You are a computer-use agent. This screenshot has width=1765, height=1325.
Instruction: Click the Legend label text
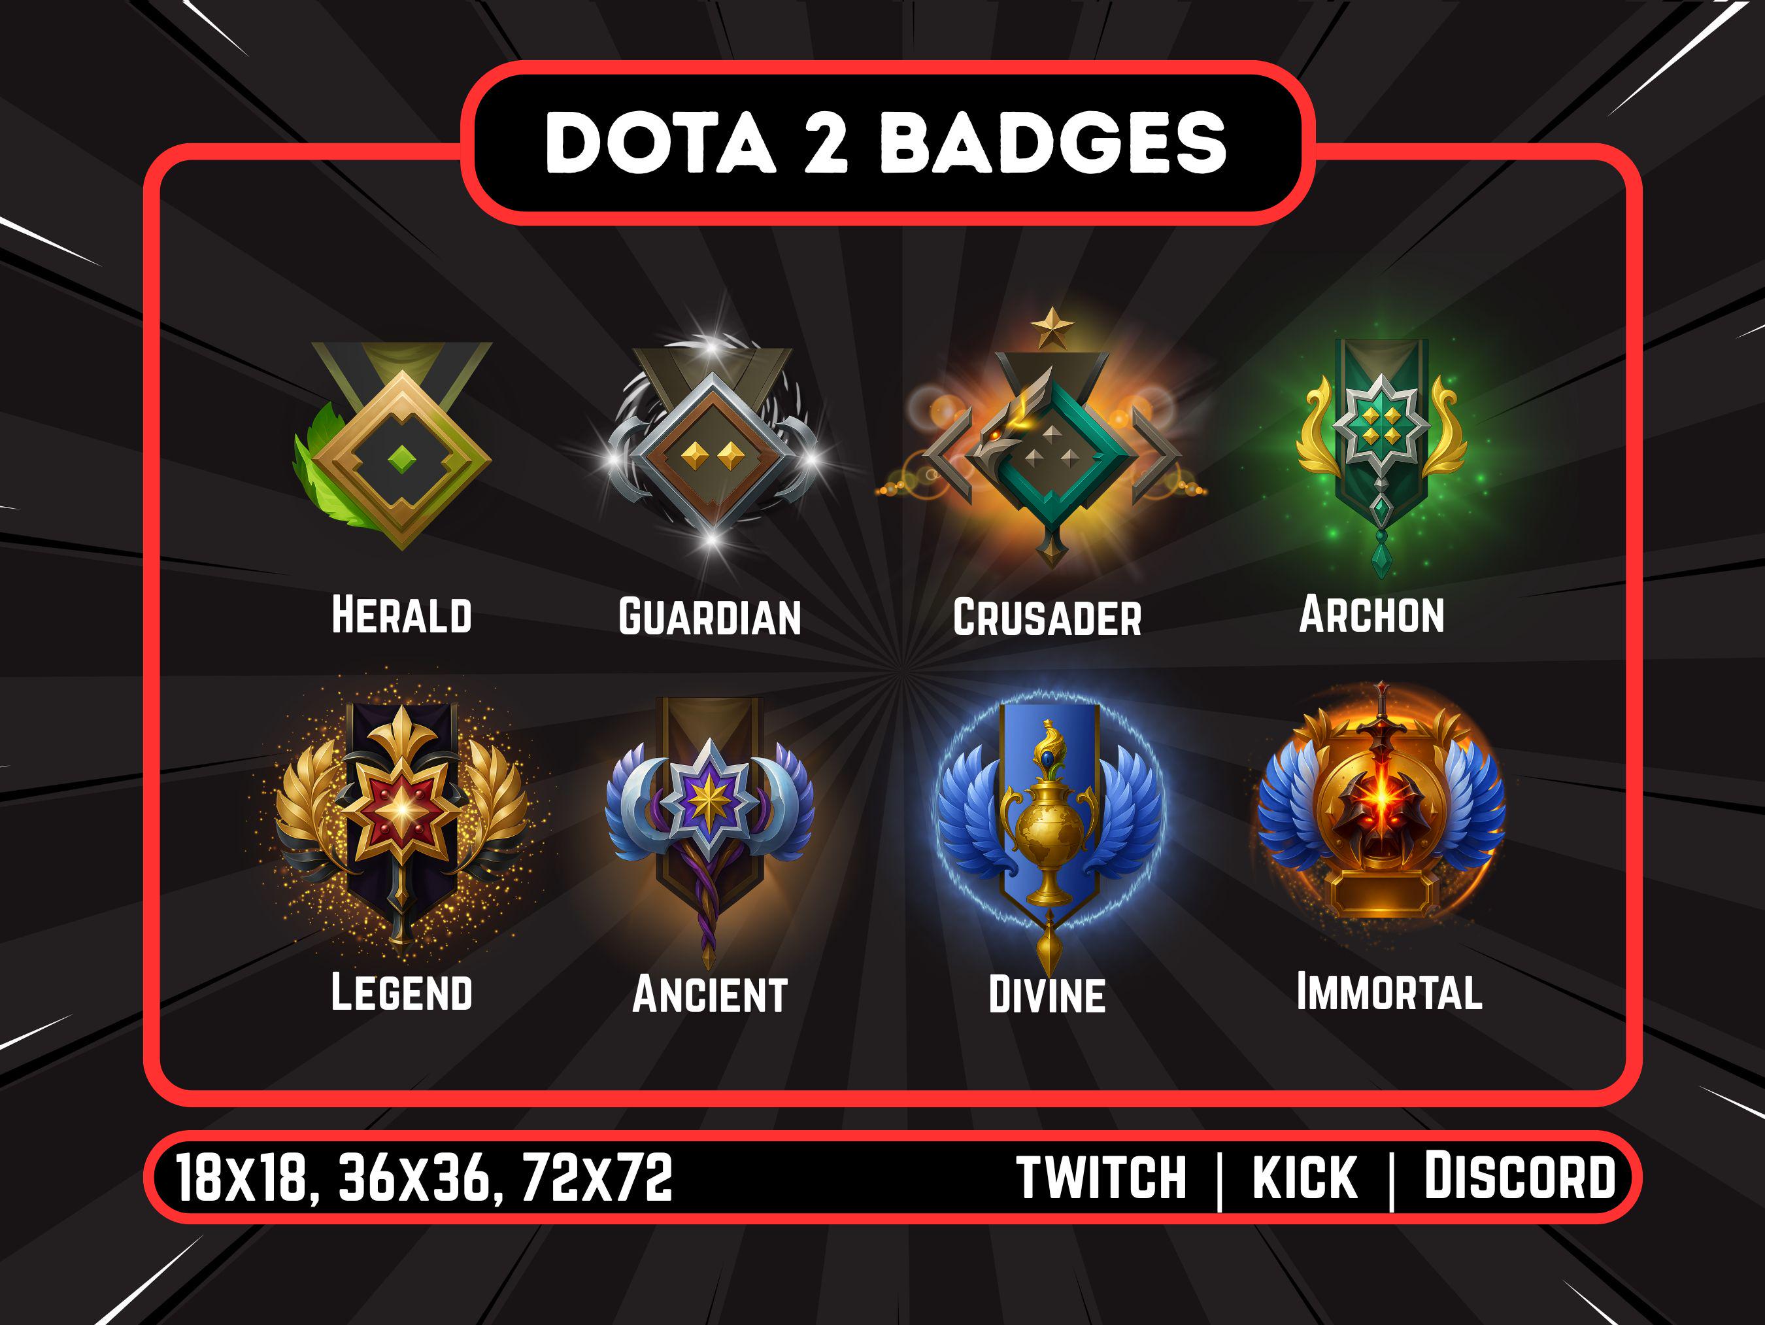point(401,992)
